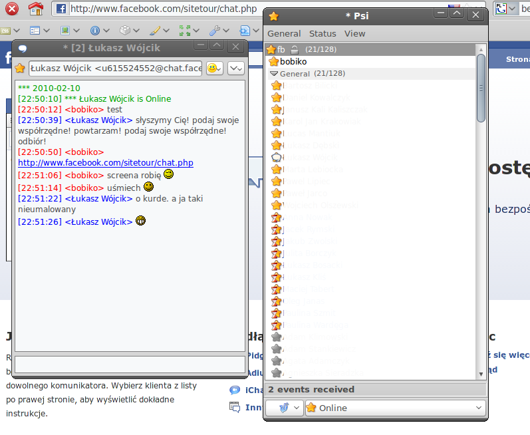Go to browser home page icon

point(36,9)
